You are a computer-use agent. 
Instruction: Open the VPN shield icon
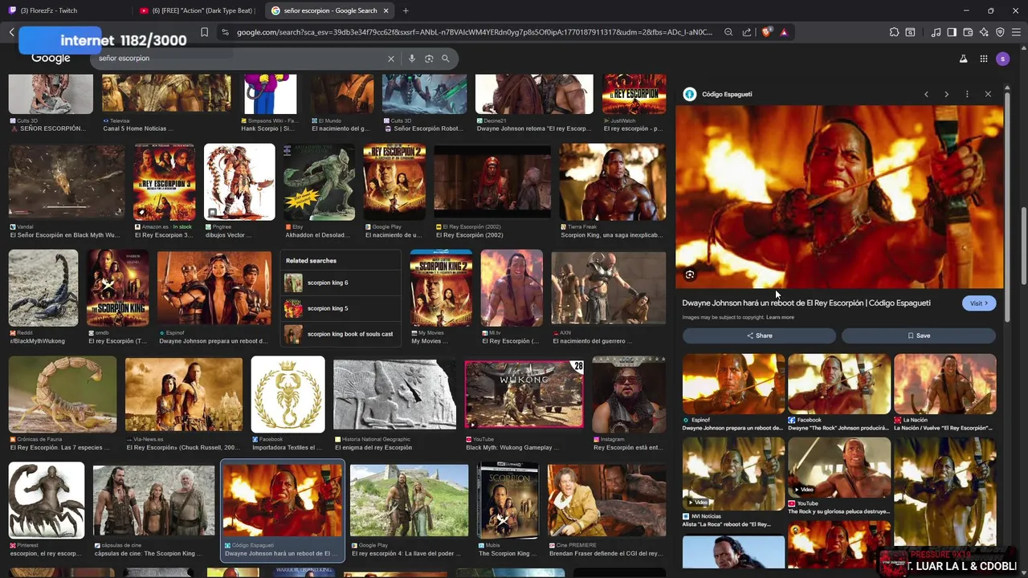coord(1000,32)
